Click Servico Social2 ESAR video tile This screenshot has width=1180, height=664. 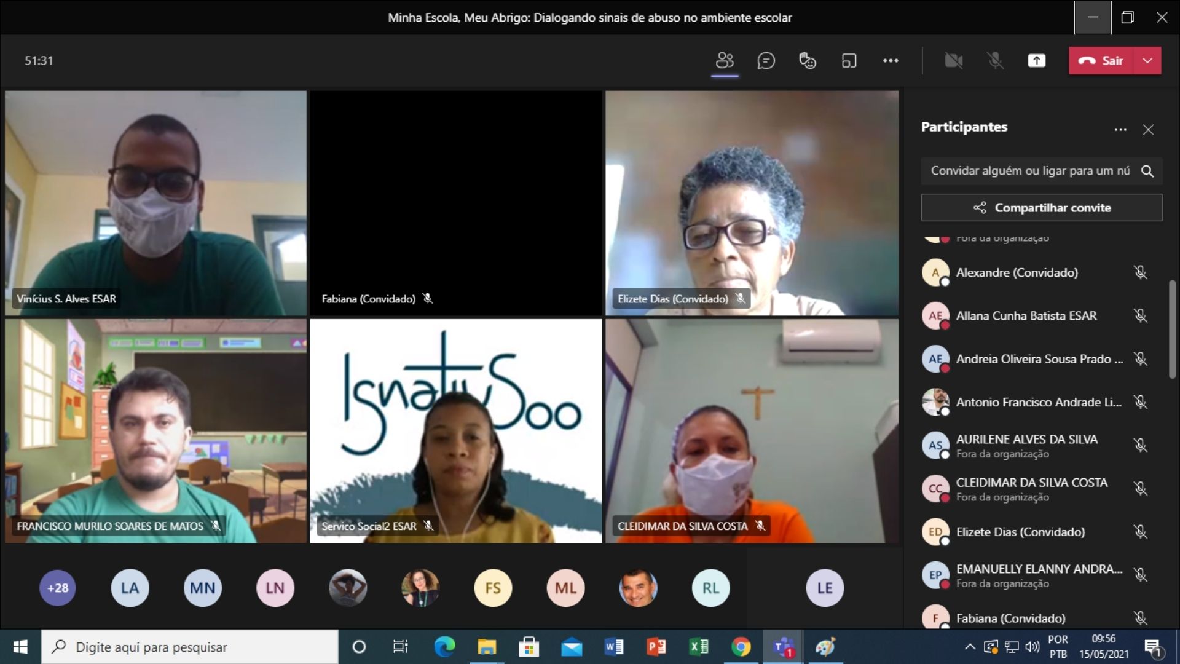tap(456, 430)
